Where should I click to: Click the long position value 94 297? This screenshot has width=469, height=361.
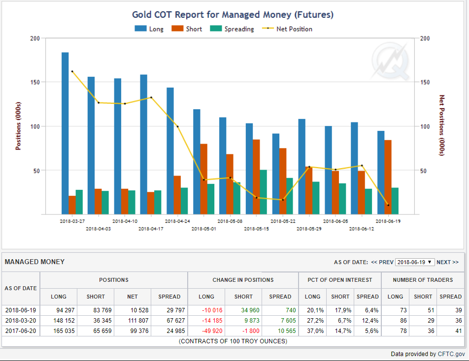pos(65,310)
